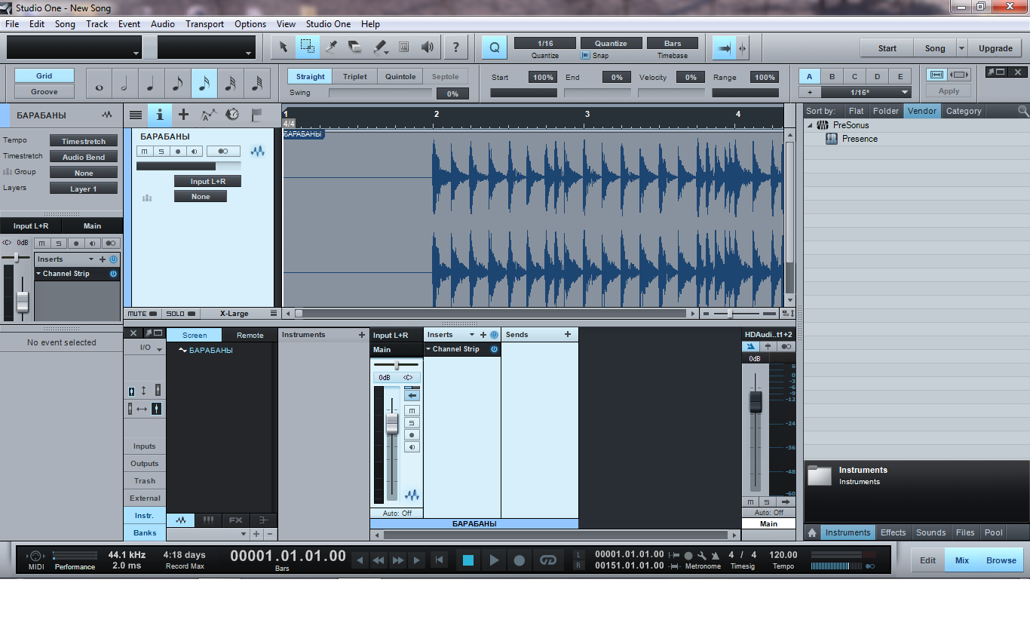Open the tempo track clock icon
Viewport: 1030px width, 641px height.
pos(232,115)
